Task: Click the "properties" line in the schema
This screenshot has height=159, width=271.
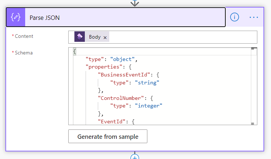Action: (109, 67)
